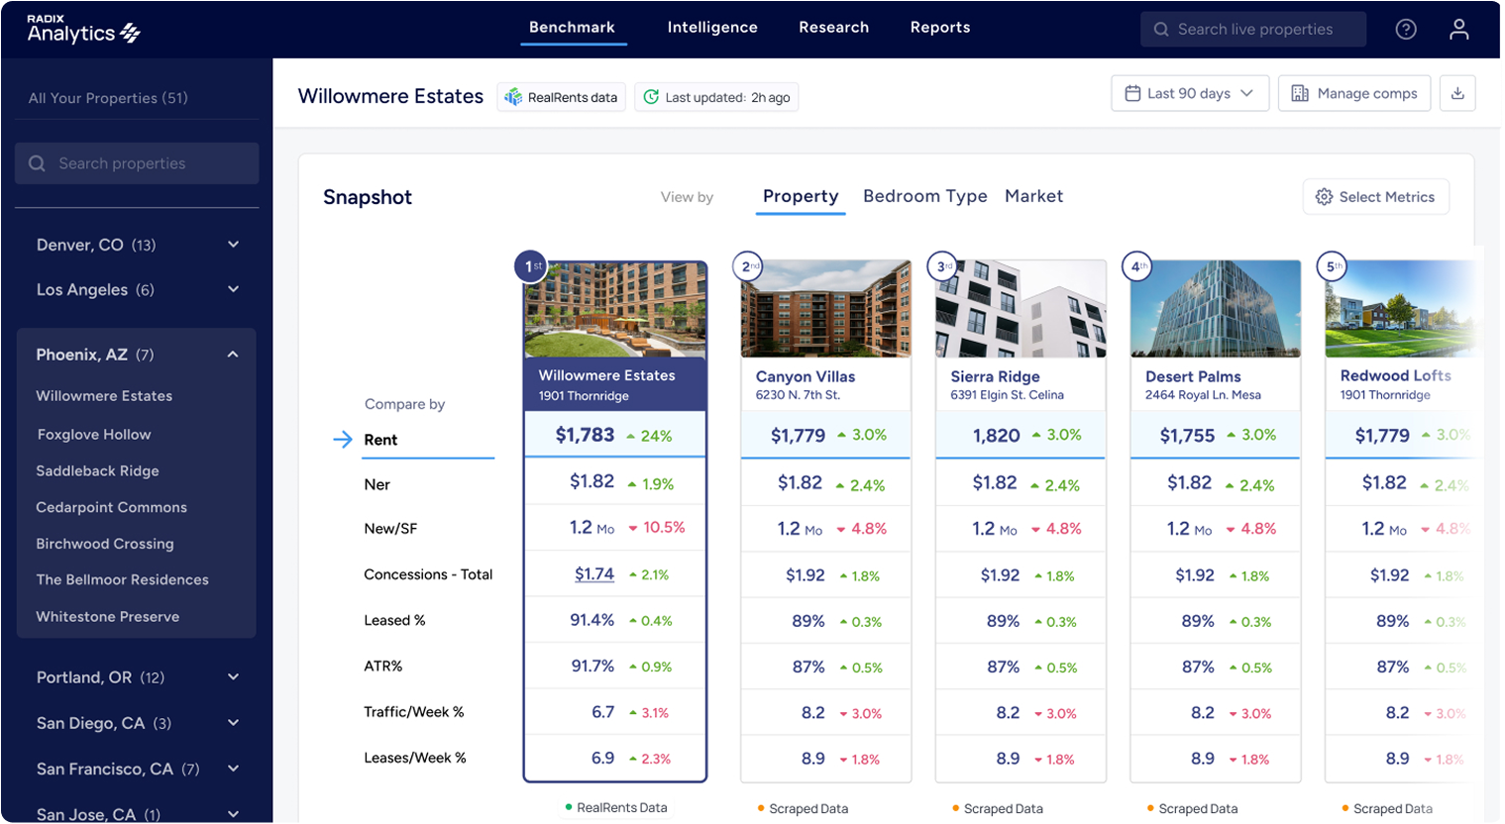Select Birchwood Crossing in the sidebar
1505x824 pixels.
[105, 544]
